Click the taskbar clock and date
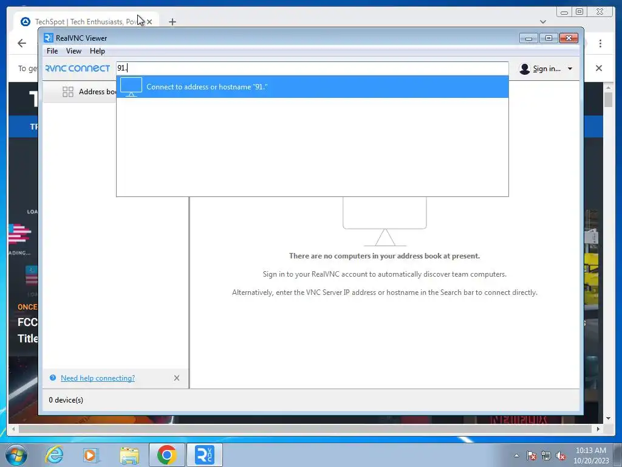This screenshot has width=622, height=467. click(591, 455)
